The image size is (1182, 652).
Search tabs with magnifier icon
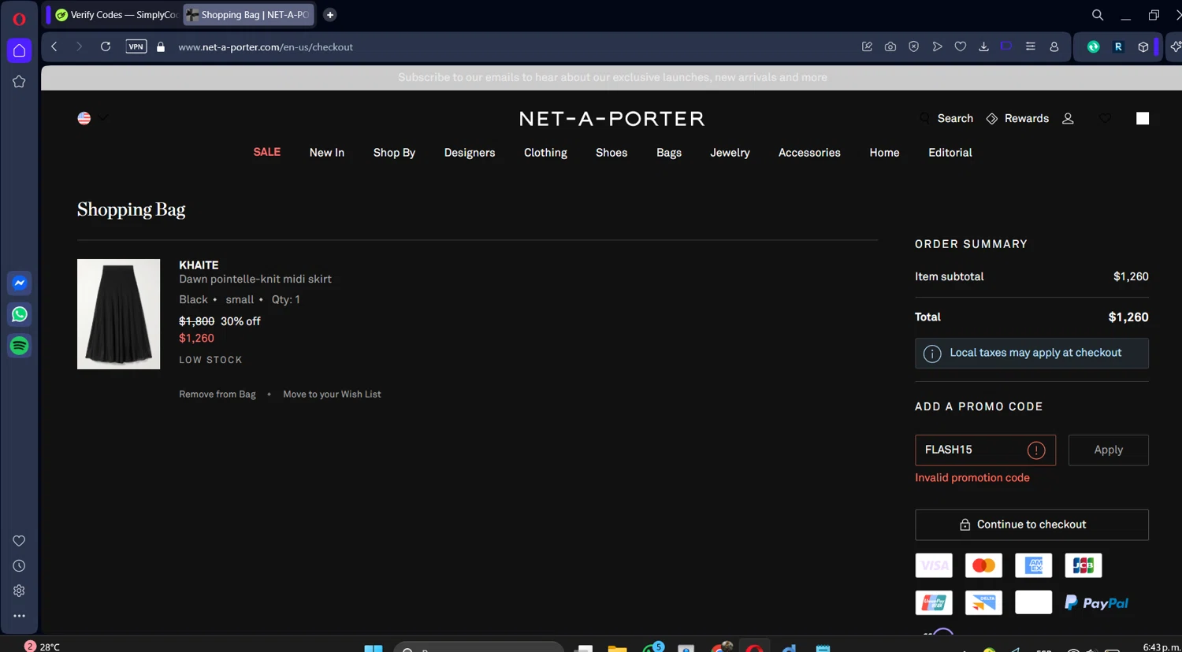tap(1097, 15)
